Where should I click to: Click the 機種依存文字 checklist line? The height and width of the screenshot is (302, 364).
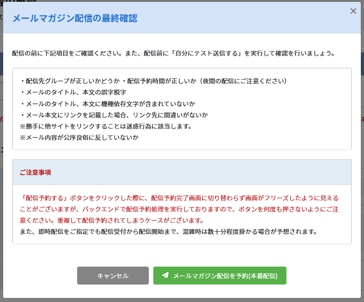click(107, 104)
